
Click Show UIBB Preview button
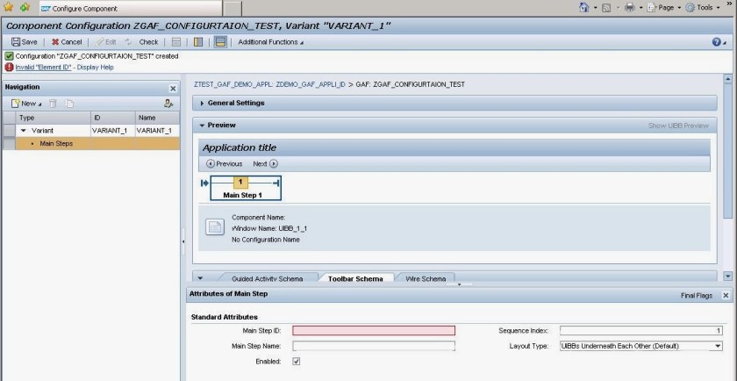pyautogui.click(x=678, y=126)
